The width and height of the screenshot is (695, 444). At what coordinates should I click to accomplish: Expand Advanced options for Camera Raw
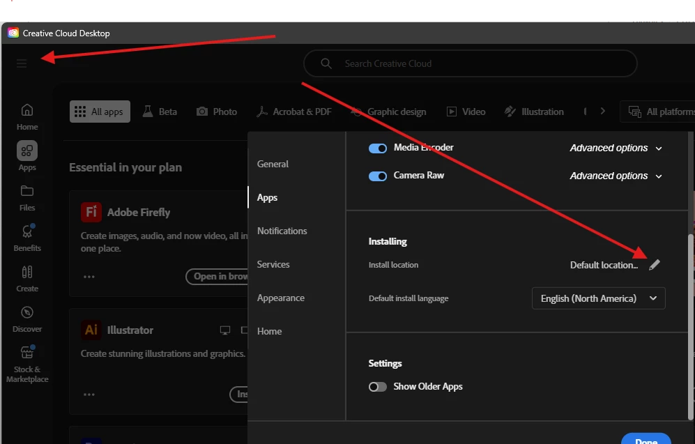pyautogui.click(x=616, y=176)
